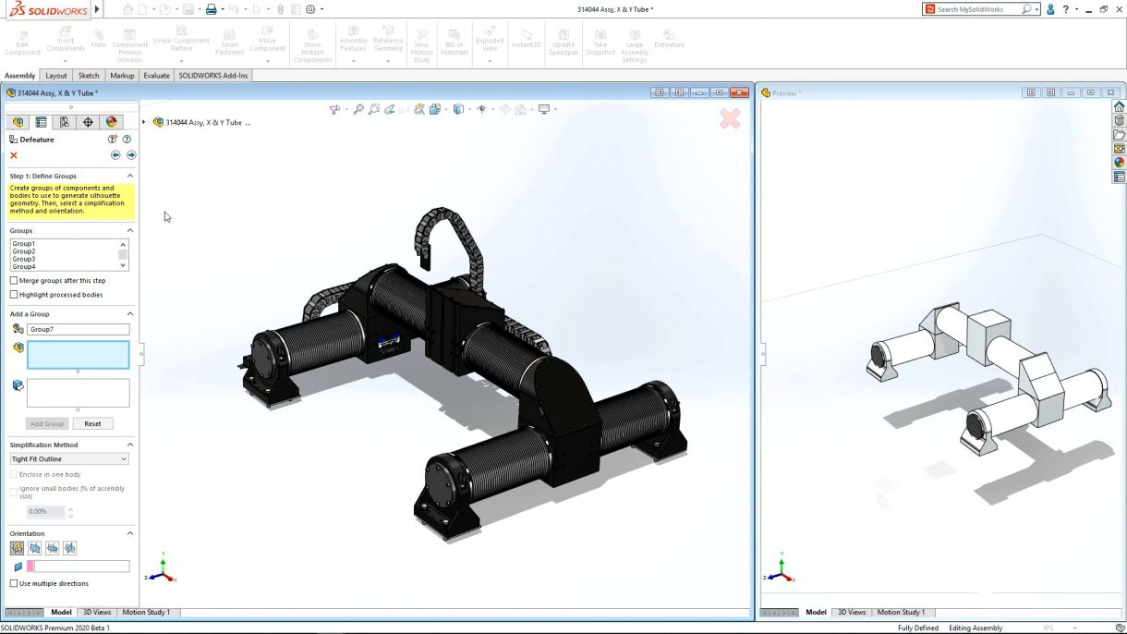Switch to the Markup ribbon tab
This screenshot has width=1127, height=634.
(122, 76)
